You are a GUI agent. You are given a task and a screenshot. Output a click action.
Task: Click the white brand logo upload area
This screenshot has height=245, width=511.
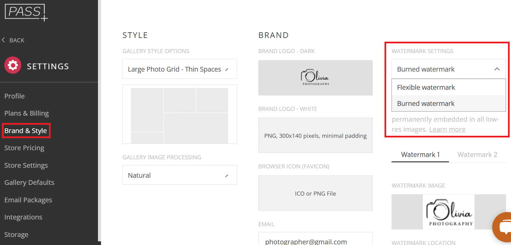click(x=315, y=135)
